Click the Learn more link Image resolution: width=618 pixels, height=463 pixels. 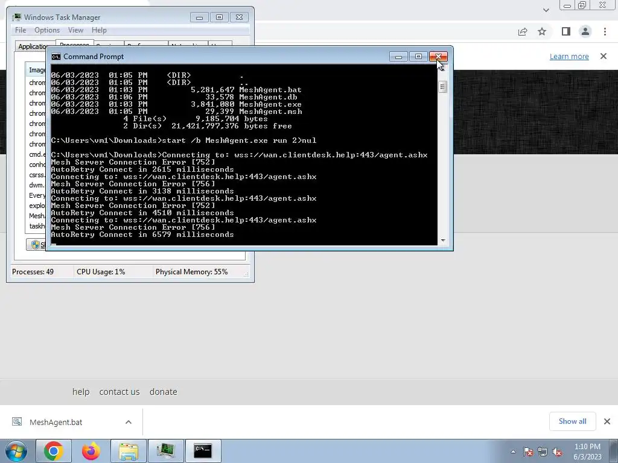[569, 56]
